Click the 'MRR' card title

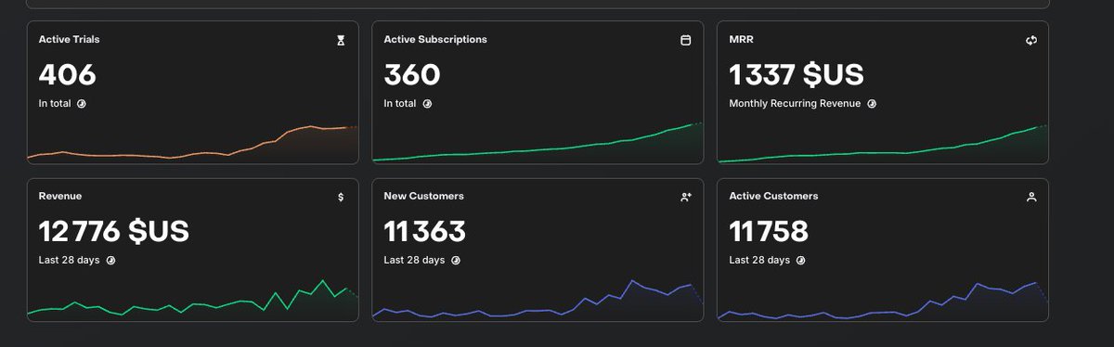click(x=742, y=40)
